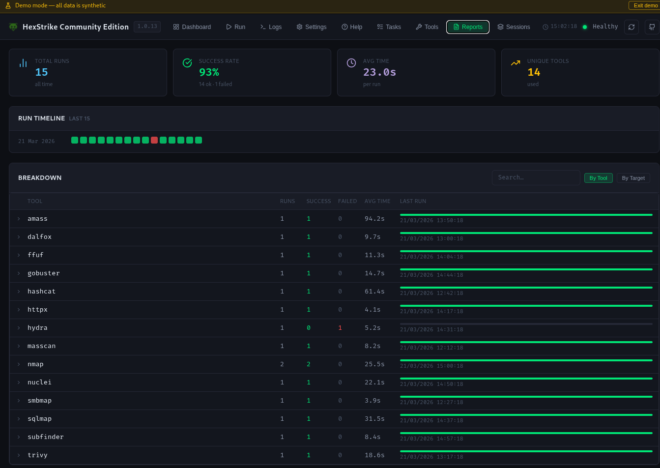Click the trivy last run 21/03/2026 13:17:18

coord(431,457)
